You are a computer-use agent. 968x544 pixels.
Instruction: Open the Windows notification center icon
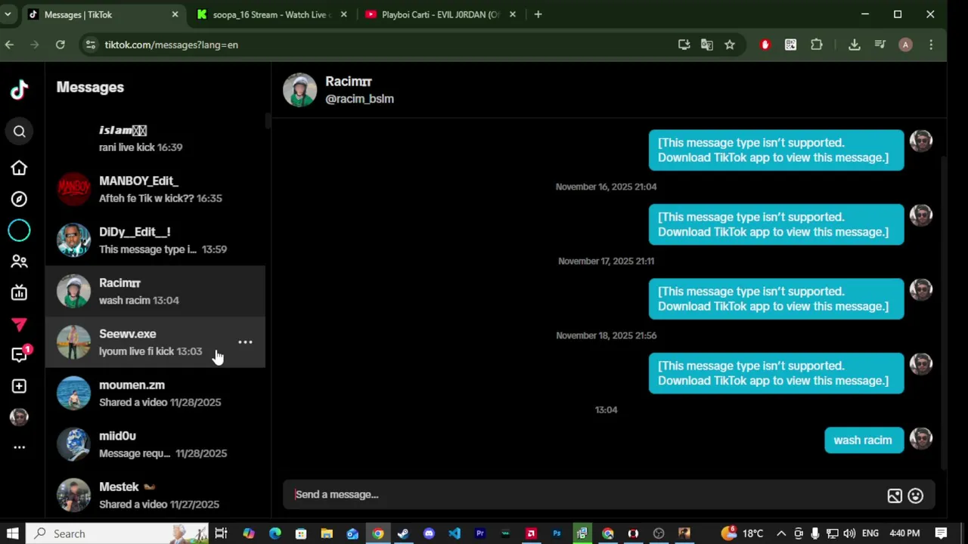coord(942,533)
